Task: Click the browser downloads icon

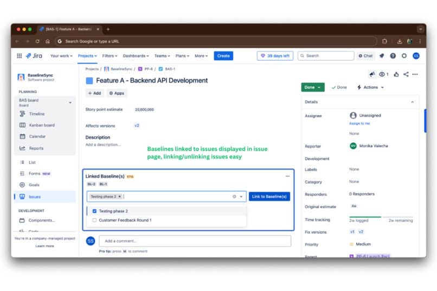Action: 400,41
